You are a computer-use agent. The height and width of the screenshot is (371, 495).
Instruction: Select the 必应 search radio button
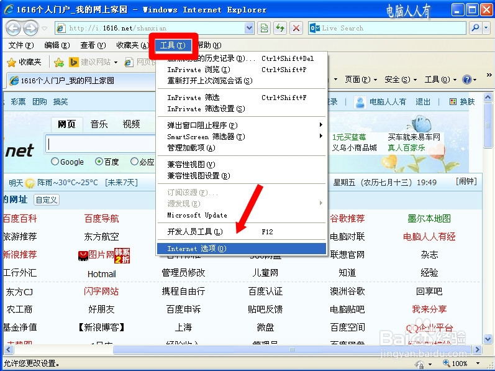point(135,162)
